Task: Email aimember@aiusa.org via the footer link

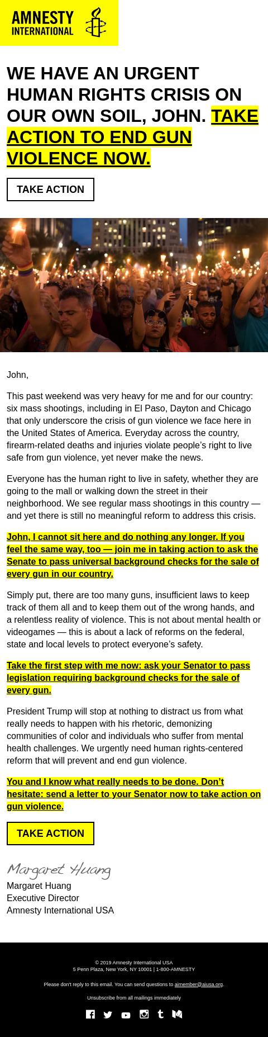Action: [199, 984]
